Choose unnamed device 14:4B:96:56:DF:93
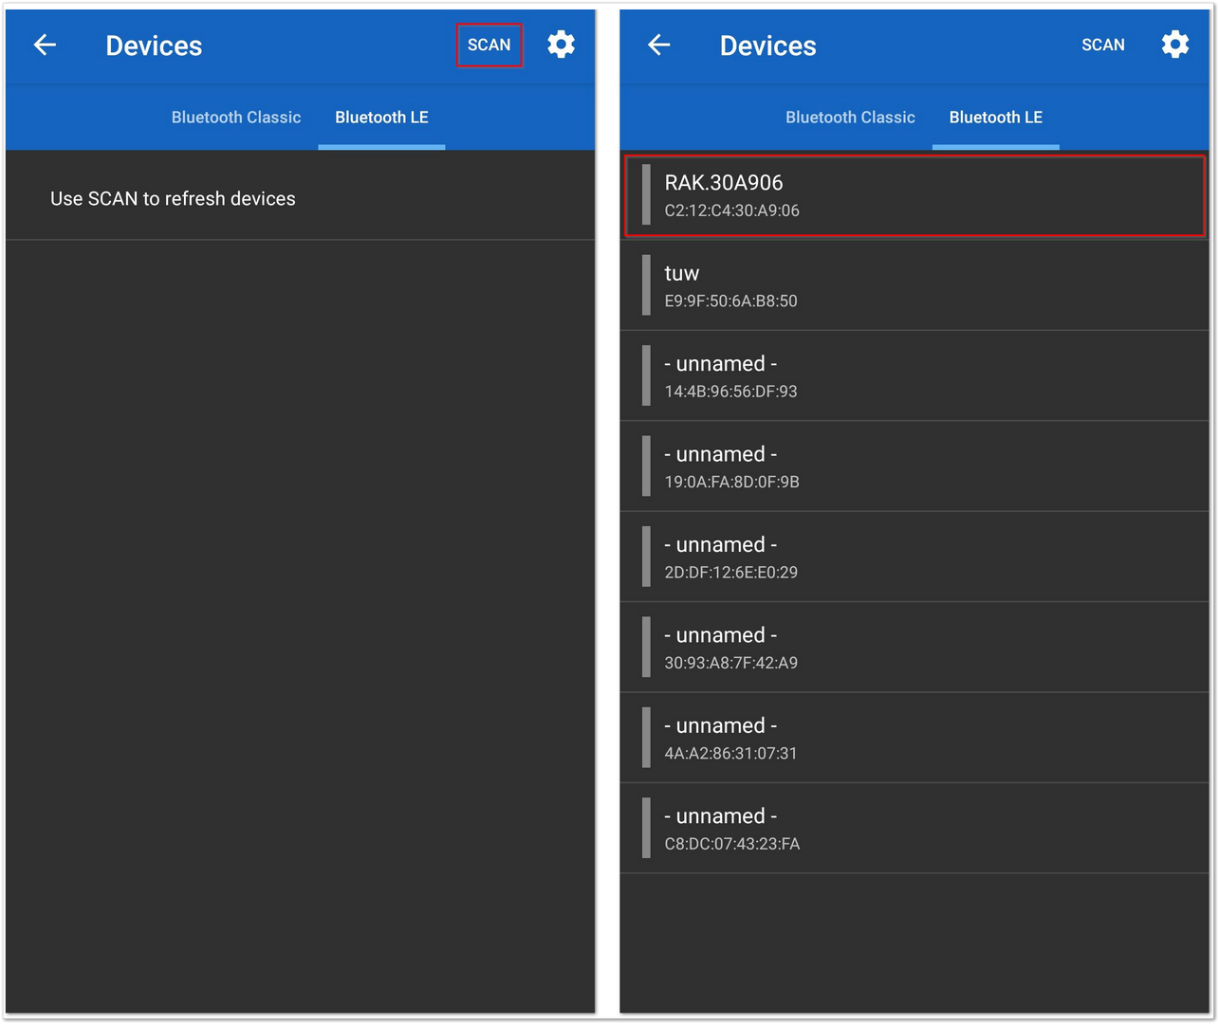The width and height of the screenshot is (1219, 1024). [914, 375]
